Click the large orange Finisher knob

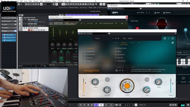point(127,86)
